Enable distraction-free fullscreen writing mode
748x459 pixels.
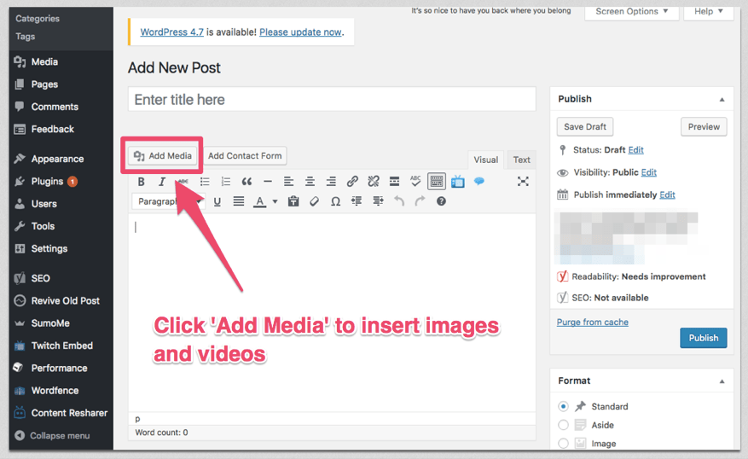point(523,182)
